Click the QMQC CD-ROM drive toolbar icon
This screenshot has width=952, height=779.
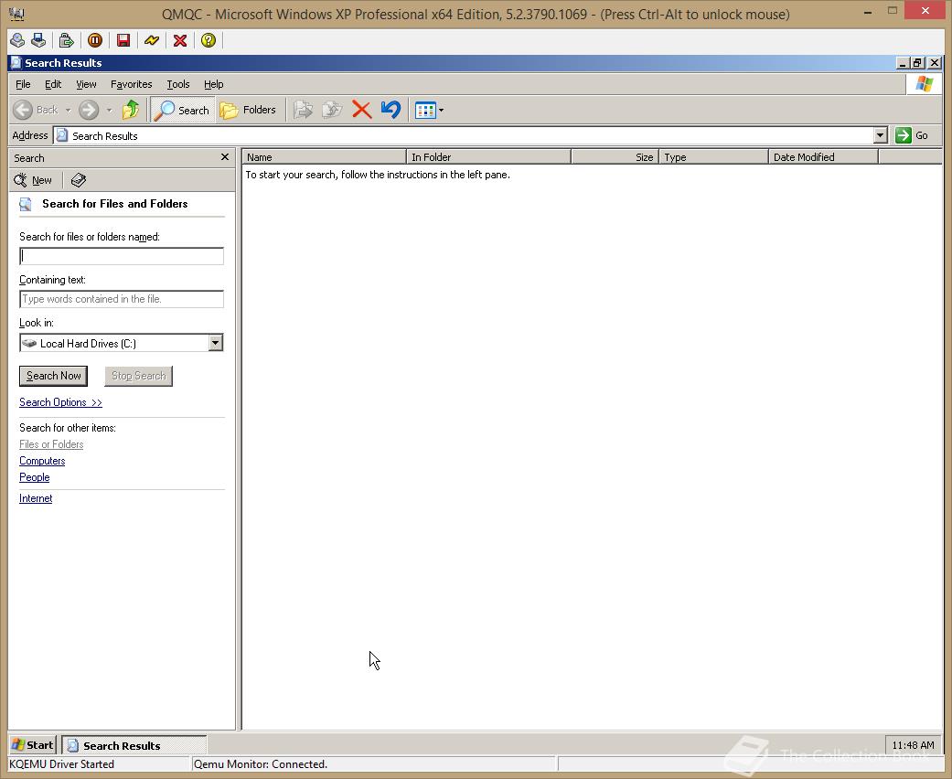pos(17,40)
